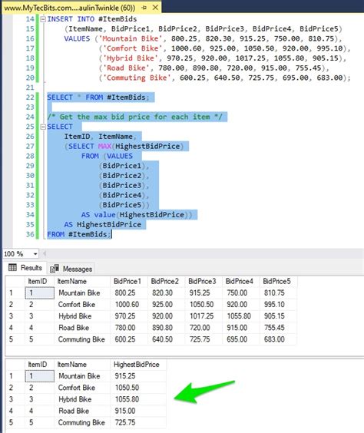Click BidPrice4 column header

coord(241,281)
